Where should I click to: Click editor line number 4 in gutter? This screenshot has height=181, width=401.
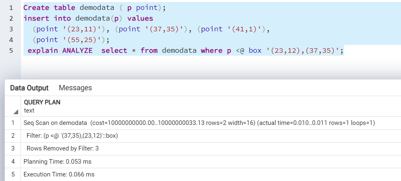(x=11, y=40)
